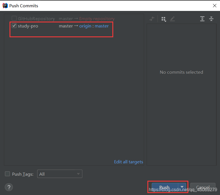Open the Push Tags All dropdown
Image resolution: width=220 pixels, height=195 pixels.
60,174
